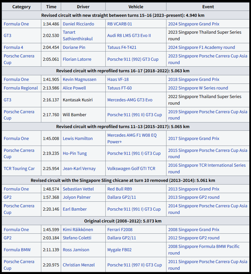The height and width of the screenshot is (274, 251).
Task: Click the Kevin Magnussen link
Action: coord(80,79)
